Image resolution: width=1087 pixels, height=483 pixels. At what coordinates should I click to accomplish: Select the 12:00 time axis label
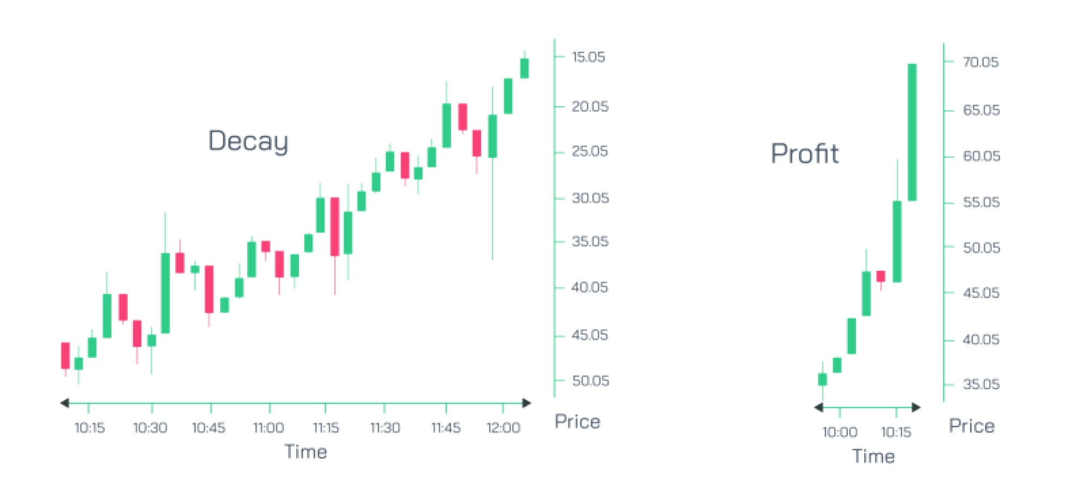tap(503, 428)
